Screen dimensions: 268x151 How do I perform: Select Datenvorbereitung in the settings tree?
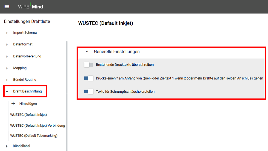pyautogui.click(x=27, y=56)
